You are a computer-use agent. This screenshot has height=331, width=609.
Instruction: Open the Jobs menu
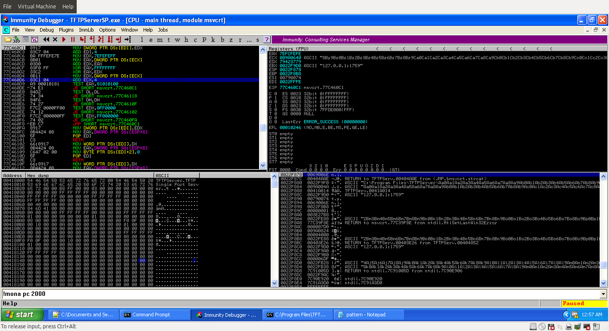coord(163,30)
